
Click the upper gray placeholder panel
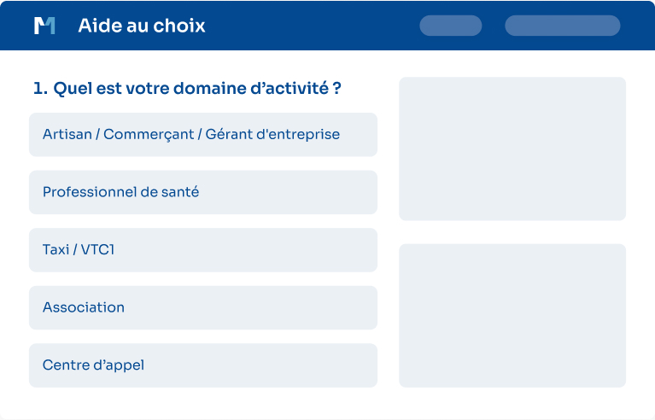(512, 149)
